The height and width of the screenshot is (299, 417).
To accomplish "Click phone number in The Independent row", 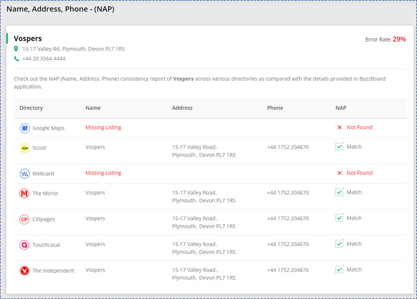I will pos(288,270).
